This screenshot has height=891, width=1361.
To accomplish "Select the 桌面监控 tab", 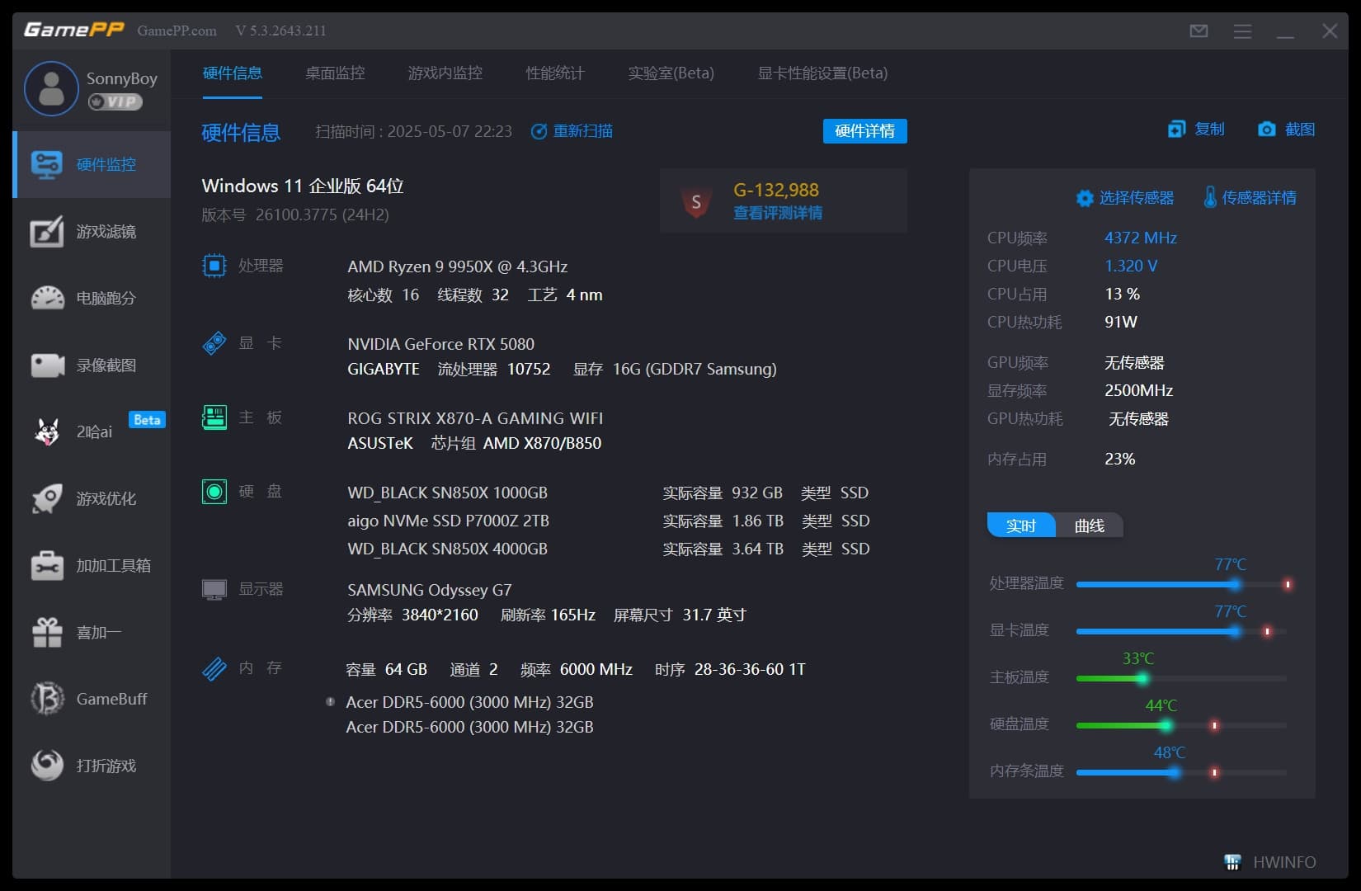I will (x=335, y=73).
